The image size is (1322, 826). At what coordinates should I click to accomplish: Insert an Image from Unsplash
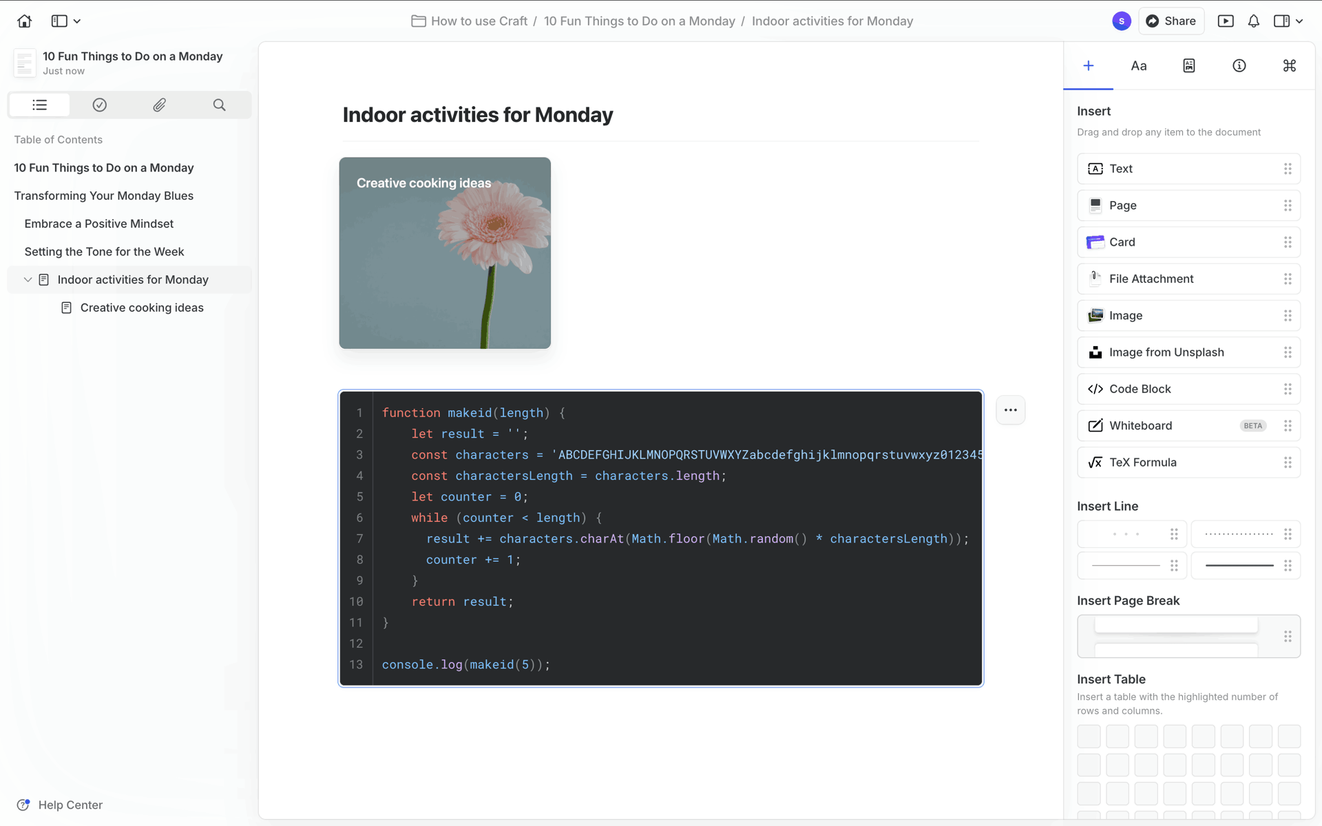pyautogui.click(x=1188, y=352)
